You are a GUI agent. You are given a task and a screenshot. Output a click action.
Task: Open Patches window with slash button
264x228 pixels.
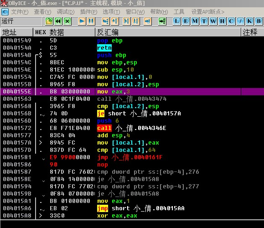(x=240, y=21)
